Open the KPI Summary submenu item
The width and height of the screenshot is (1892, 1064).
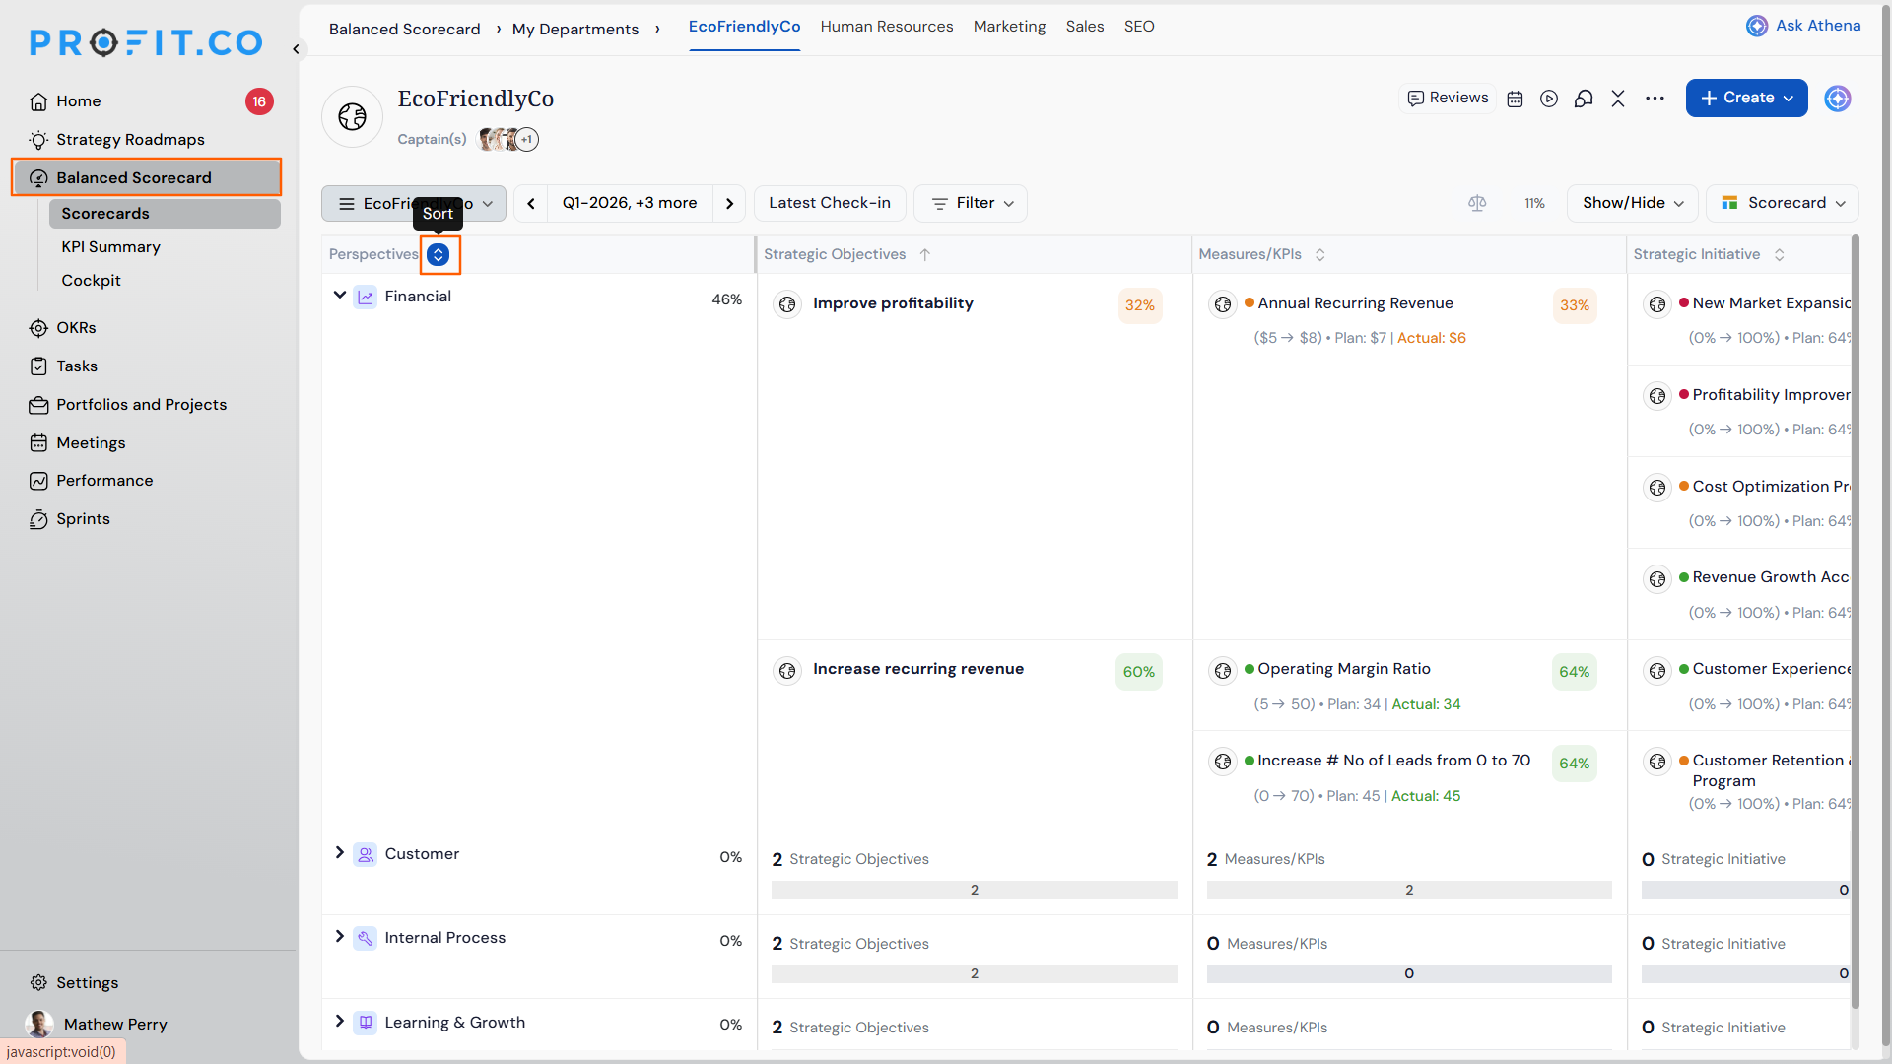coord(110,247)
